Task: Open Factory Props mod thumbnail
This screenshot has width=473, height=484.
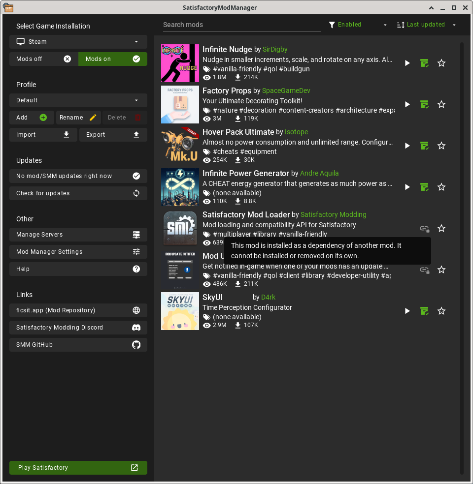Action: click(180, 105)
